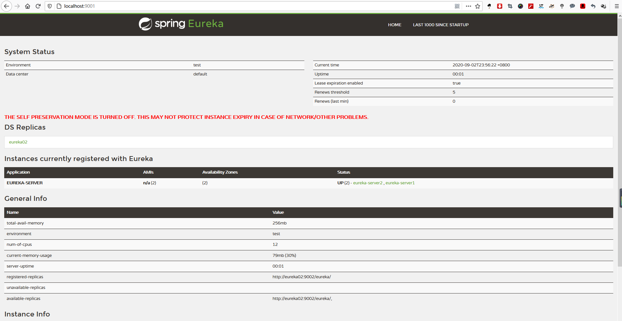Go to the browser home page icon
622x321 pixels.
point(28,6)
